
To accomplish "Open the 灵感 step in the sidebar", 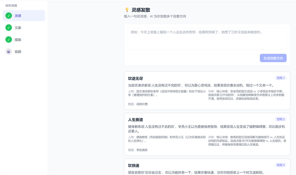I will tap(24, 15).
